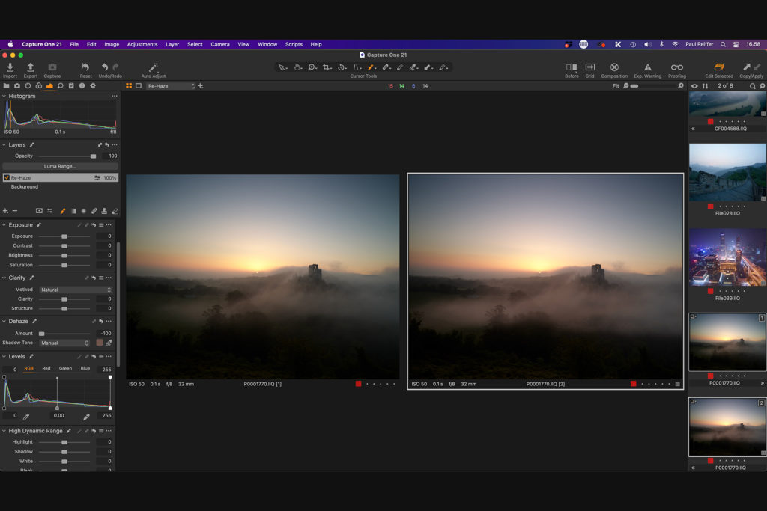The height and width of the screenshot is (511, 767).
Task: Click Copy/Apply adjustments arrow icon
Action: click(x=747, y=67)
